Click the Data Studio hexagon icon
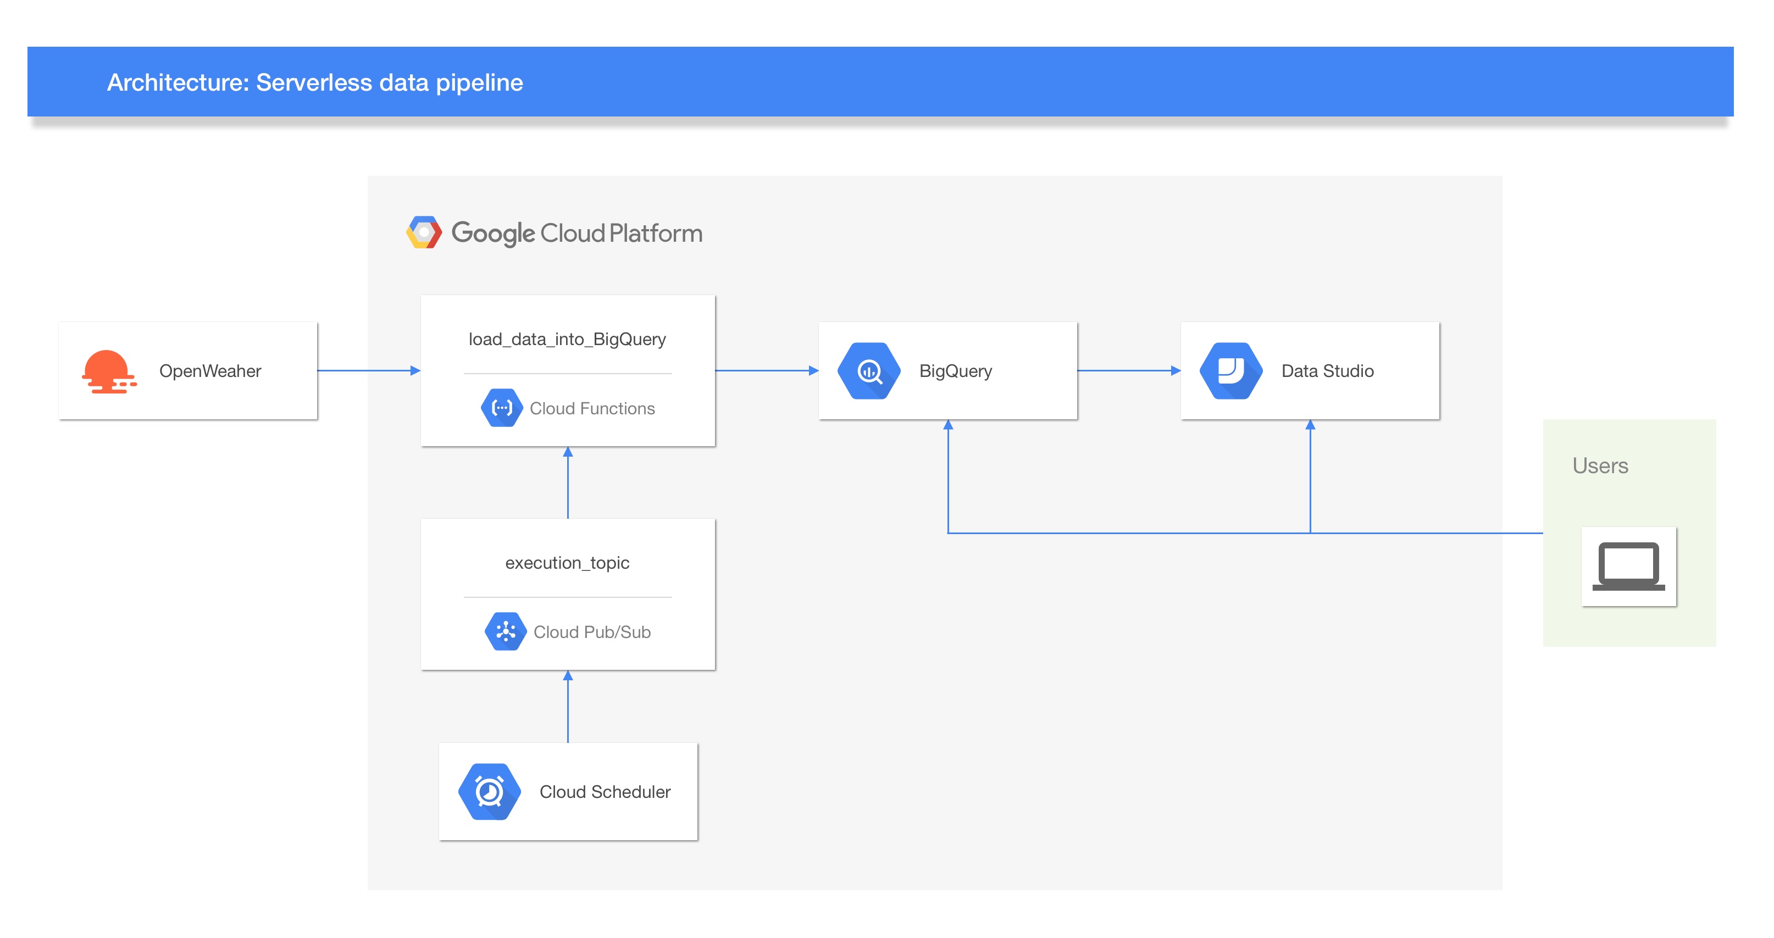 pyautogui.click(x=1232, y=371)
